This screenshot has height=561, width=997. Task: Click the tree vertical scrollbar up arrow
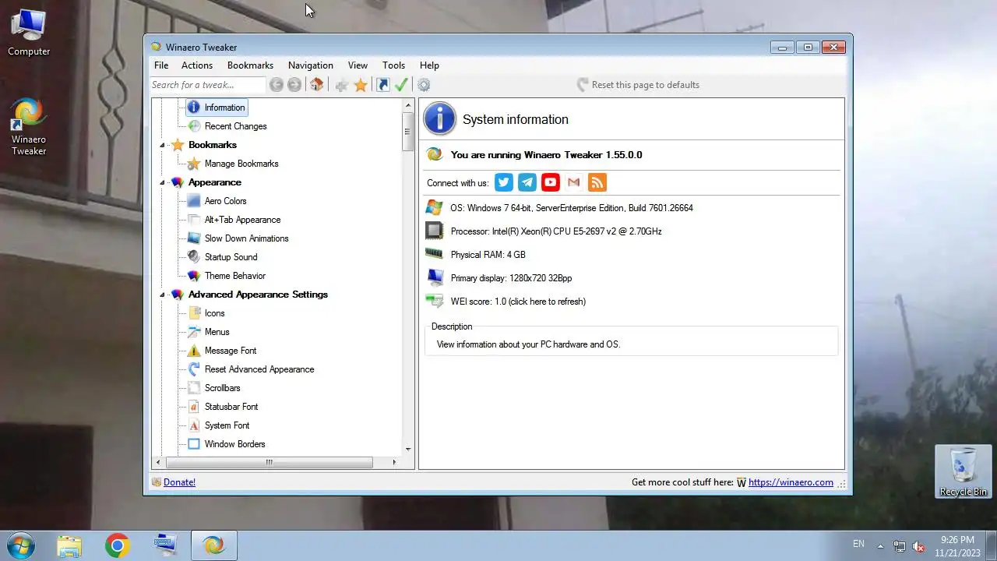[x=407, y=105]
